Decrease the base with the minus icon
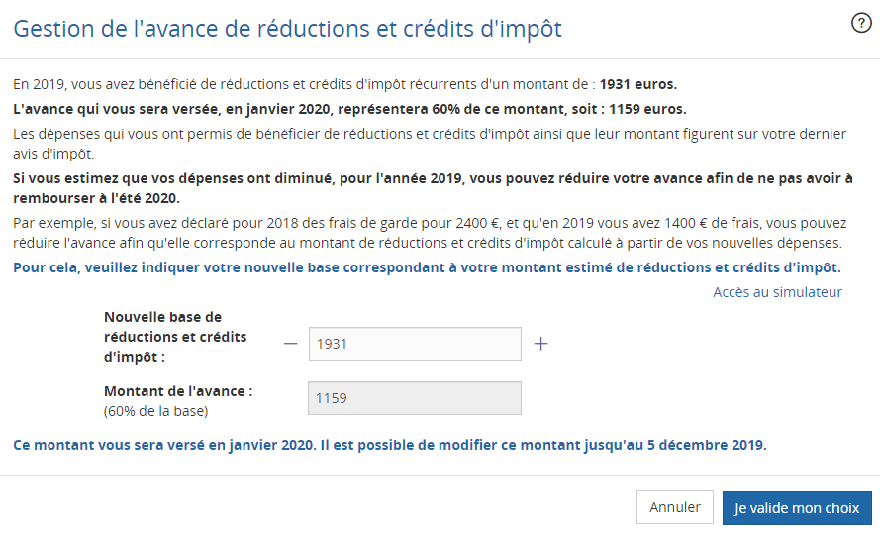 [x=290, y=344]
